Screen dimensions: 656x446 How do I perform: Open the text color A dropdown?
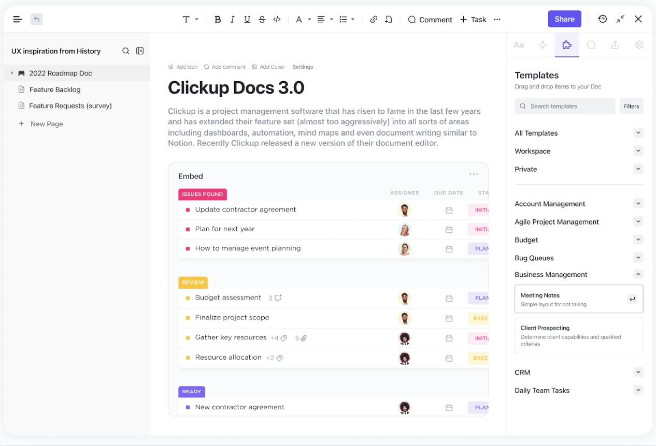click(x=303, y=20)
